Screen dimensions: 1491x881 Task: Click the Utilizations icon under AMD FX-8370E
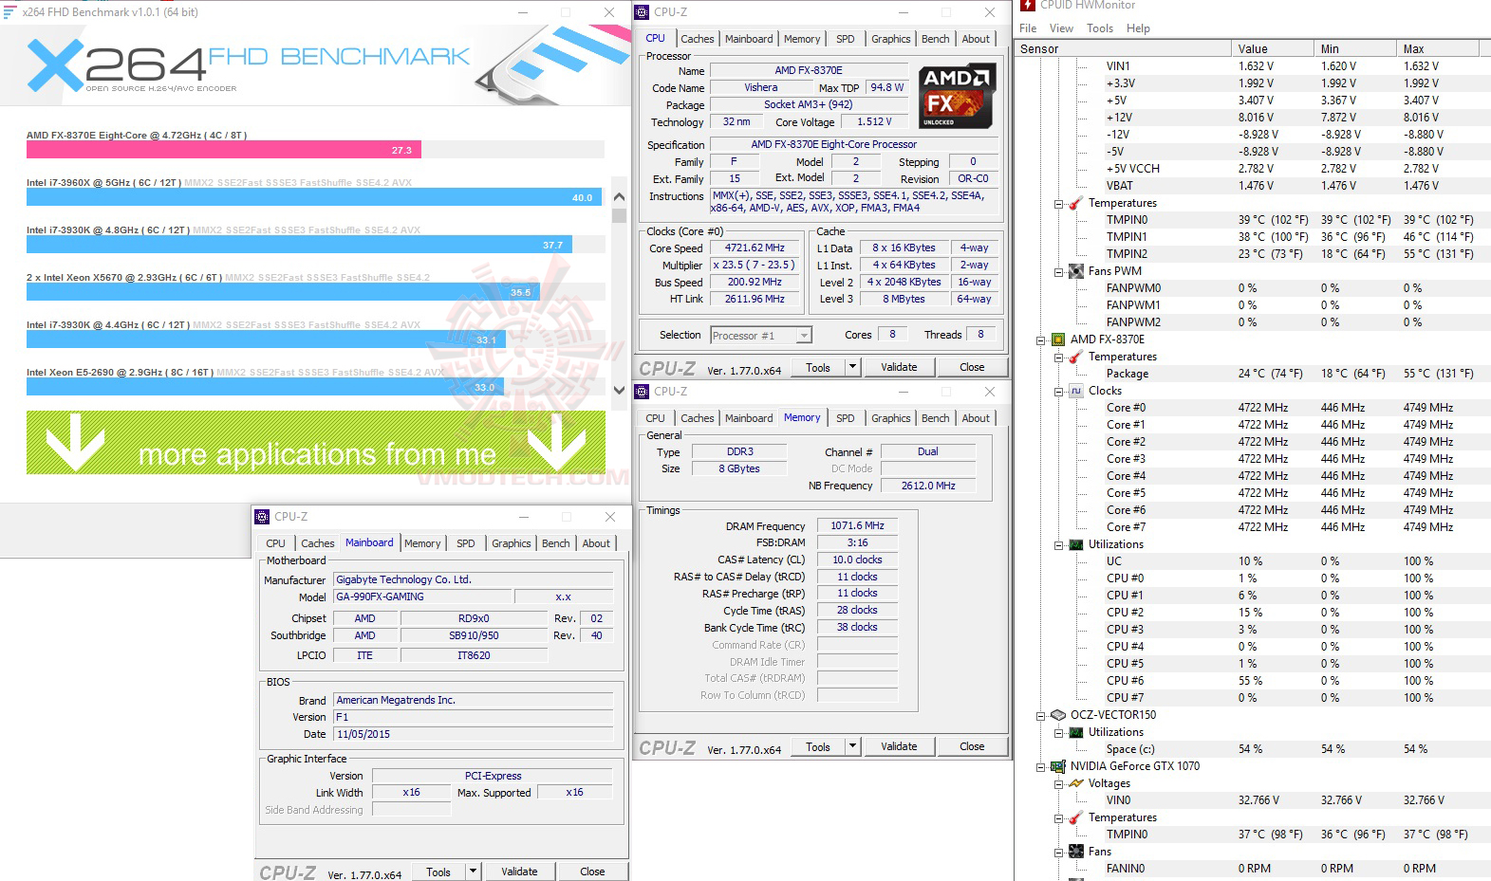(x=1076, y=544)
